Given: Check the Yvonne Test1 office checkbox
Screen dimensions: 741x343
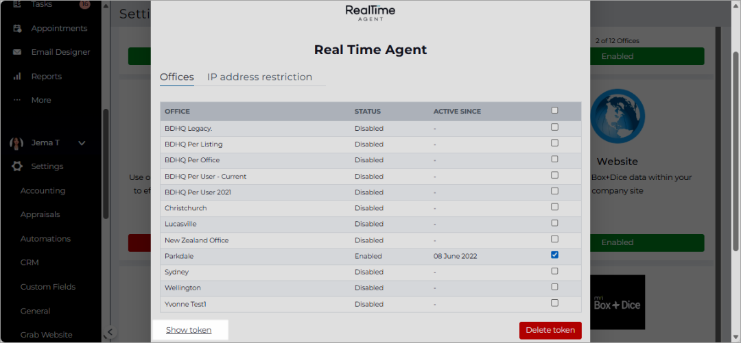Looking at the screenshot, I should tap(554, 303).
